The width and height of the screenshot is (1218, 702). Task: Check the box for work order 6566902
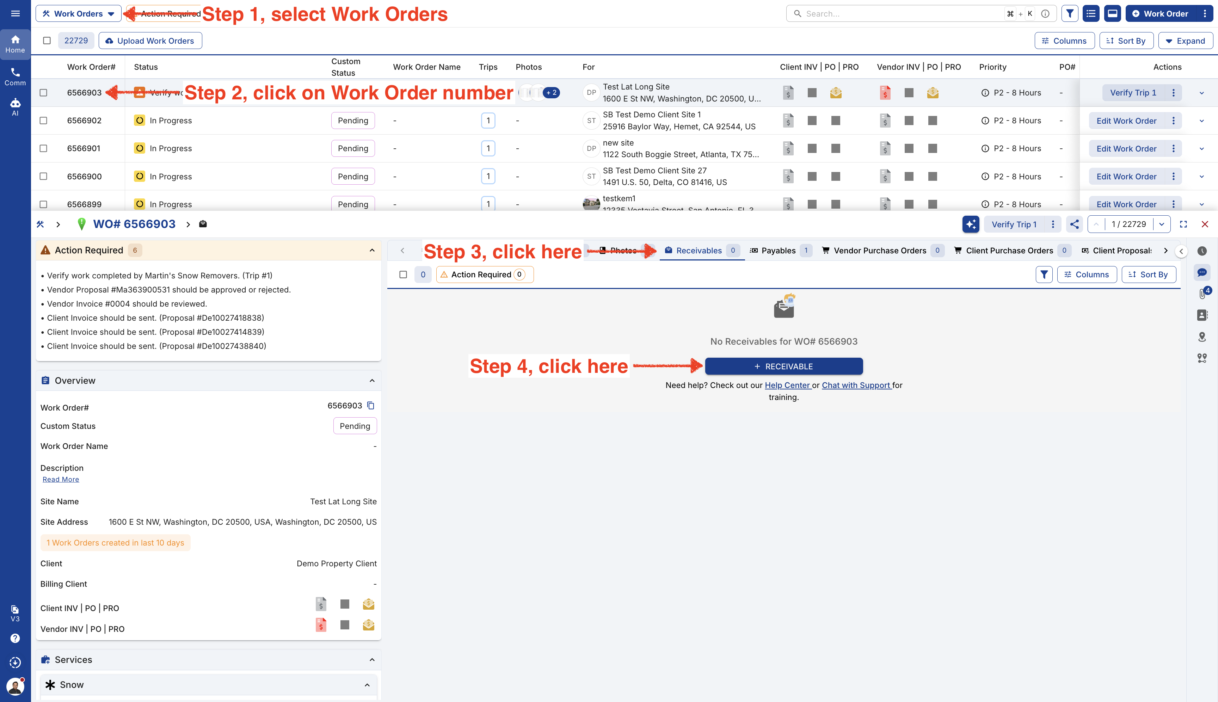43,121
